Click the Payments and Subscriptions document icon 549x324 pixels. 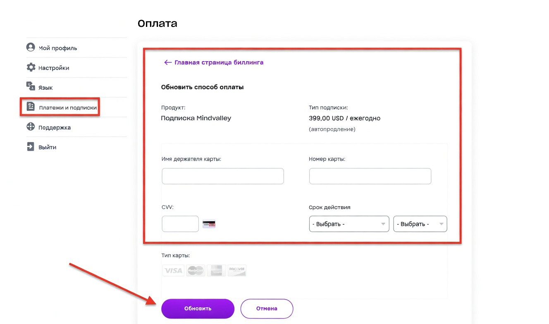[x=31, y=107]
